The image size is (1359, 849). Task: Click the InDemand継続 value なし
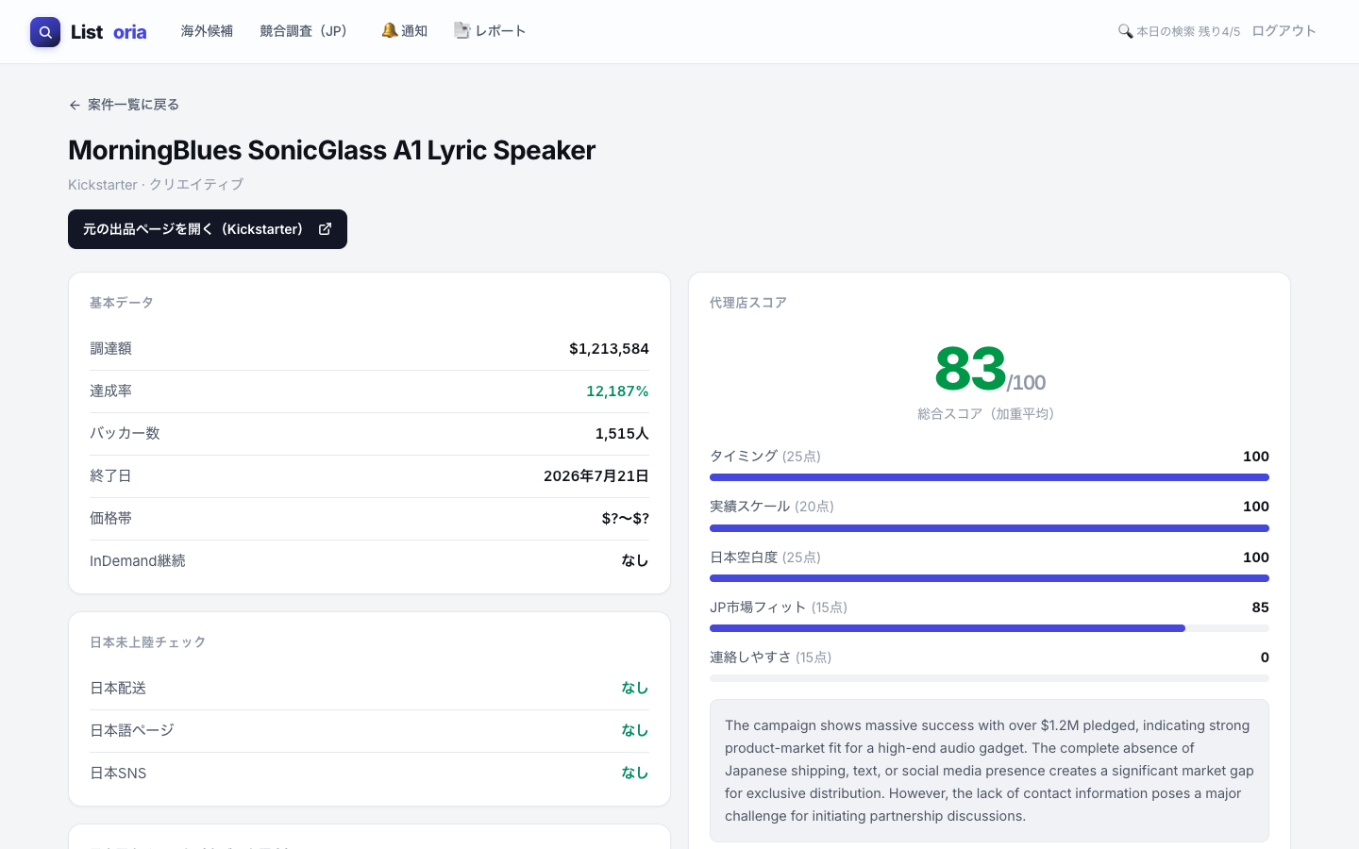click(x=635, y=561)
